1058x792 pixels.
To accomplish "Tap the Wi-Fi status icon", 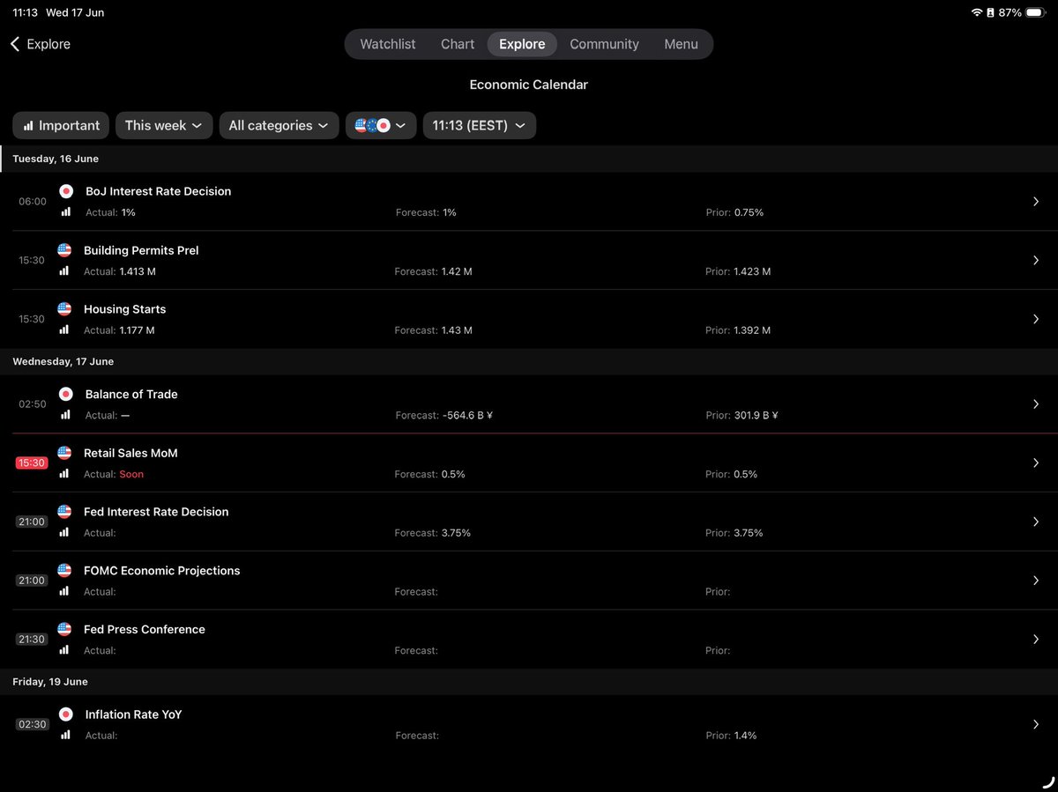I will point(977,12).
